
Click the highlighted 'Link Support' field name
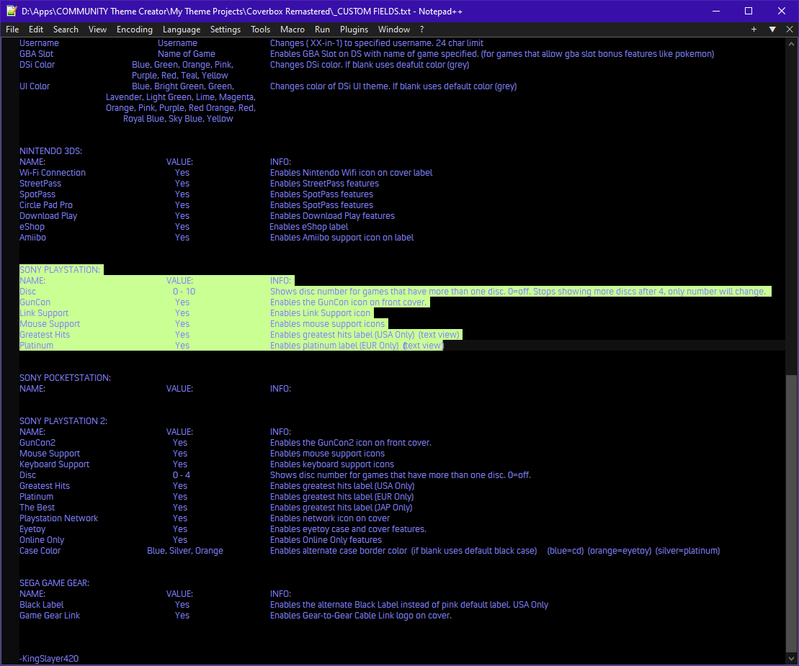tap(44, 313)
